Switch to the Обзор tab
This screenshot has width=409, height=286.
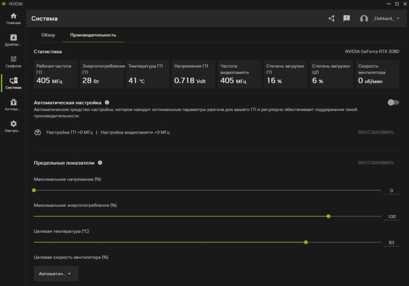[x=48, y=35]
